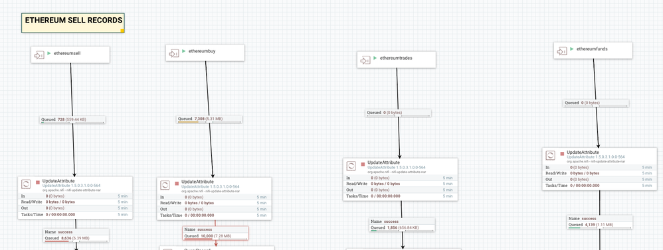This screenshot has width=663, height=250.
Task: Click UpdateAttribute processor icon below ethereumbuy
Action: [165, 185]
